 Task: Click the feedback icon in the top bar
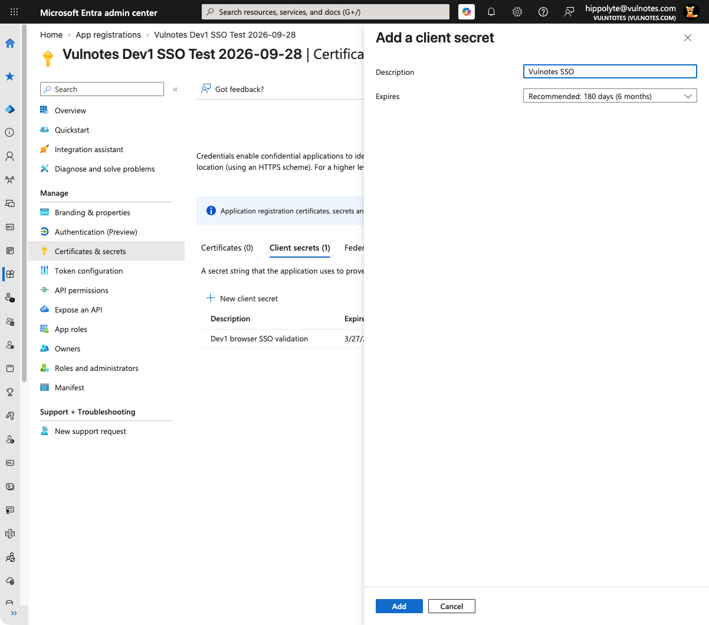pyautogui.click(x=569, y=12)
